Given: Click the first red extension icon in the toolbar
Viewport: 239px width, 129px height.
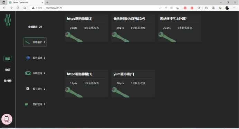Looking at the screenshot, I should pyautogui.click(x=185, y=8).
